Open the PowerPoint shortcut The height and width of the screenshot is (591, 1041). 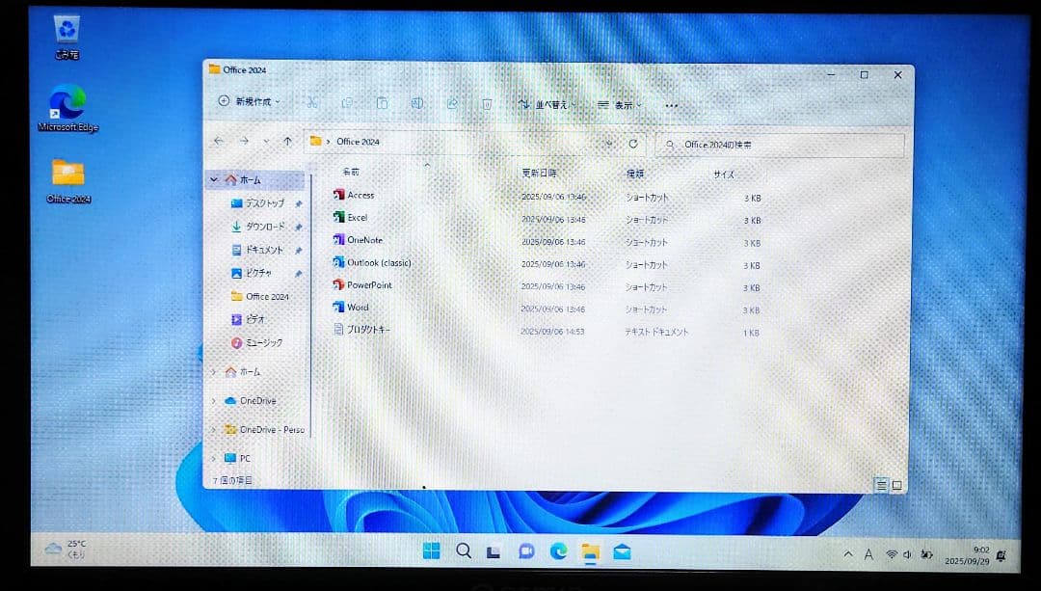pyautogui.click(x=368, y=284)
